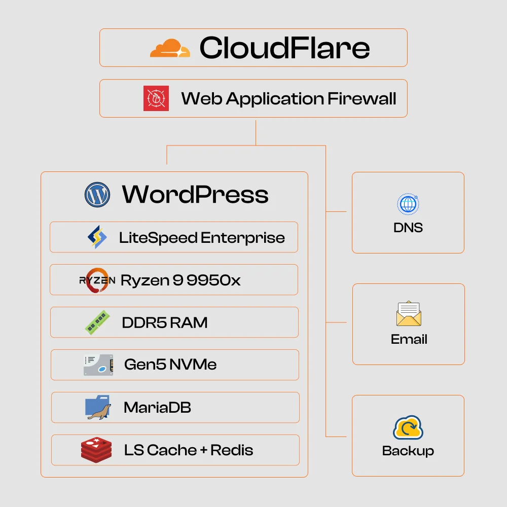The width and height of the screenshot is (507, 507).
Task: Select the Backup label text
Action: click(408, 451)
